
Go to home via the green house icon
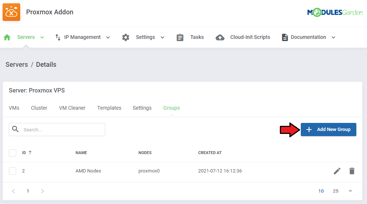pyautogui.click(x=7, y=37)
